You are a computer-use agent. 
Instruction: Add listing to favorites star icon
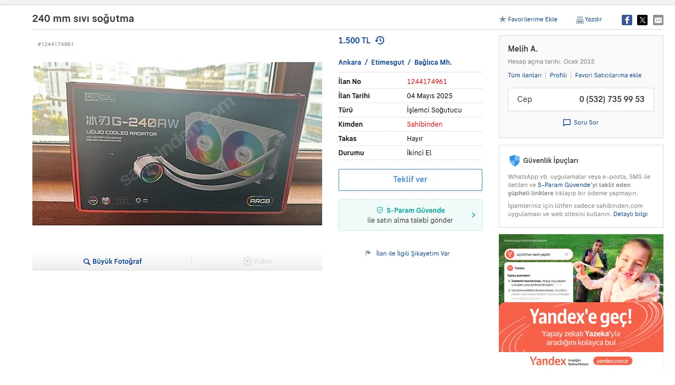502,19
